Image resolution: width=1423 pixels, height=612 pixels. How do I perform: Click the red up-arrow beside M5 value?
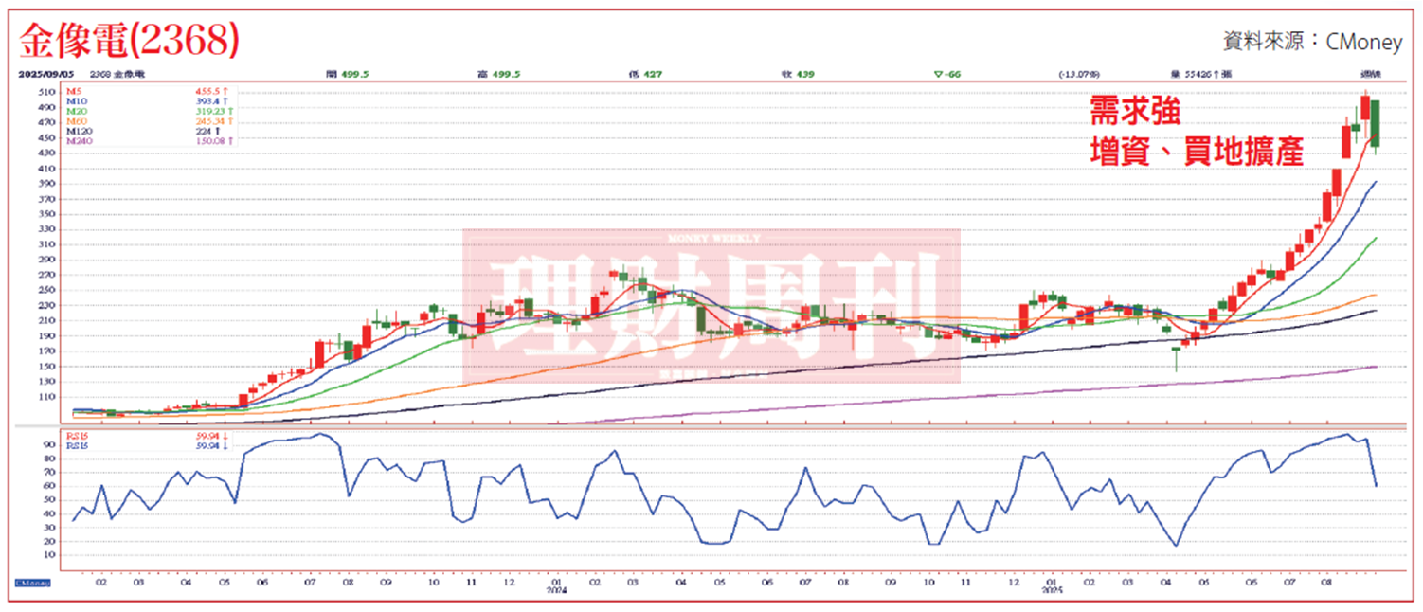(x=227, y=91)
